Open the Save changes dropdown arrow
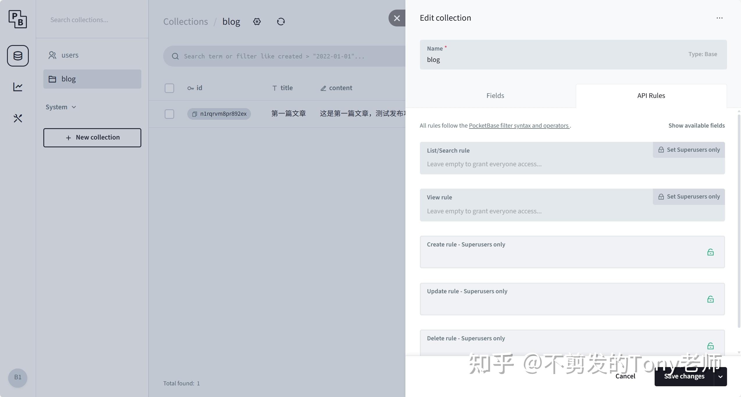 point(721,376)
